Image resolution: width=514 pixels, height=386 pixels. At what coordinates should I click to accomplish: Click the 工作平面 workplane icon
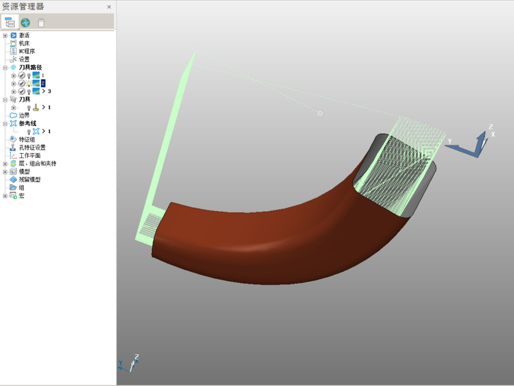[x=13, y=156]
